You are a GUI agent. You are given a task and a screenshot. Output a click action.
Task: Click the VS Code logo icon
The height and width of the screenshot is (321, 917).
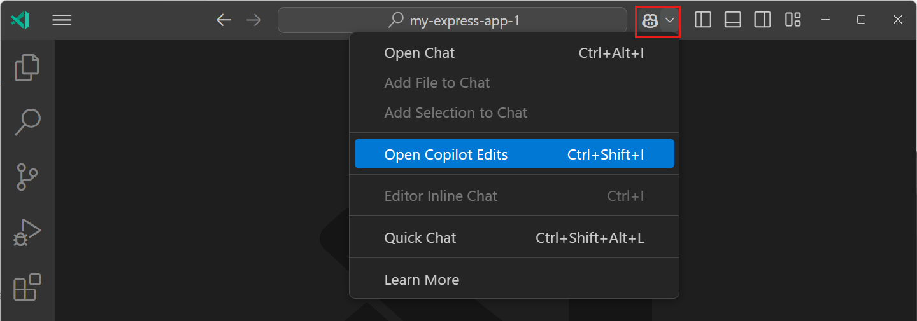[x=20, y=20]
